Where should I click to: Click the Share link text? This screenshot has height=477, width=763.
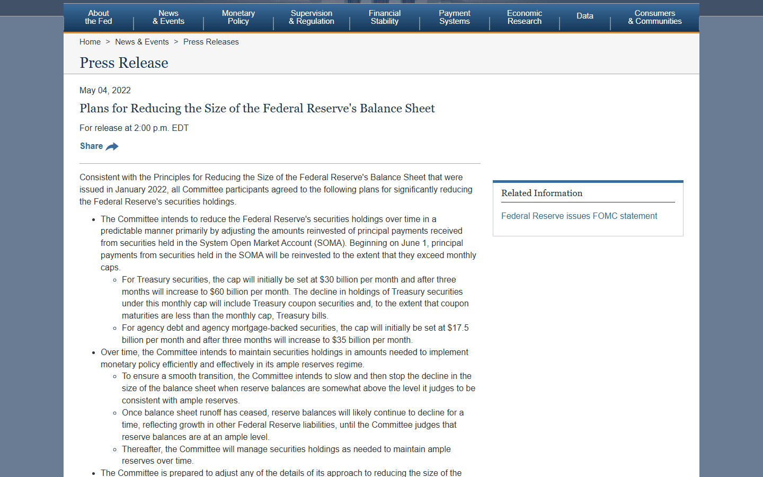tap(91, 146)
